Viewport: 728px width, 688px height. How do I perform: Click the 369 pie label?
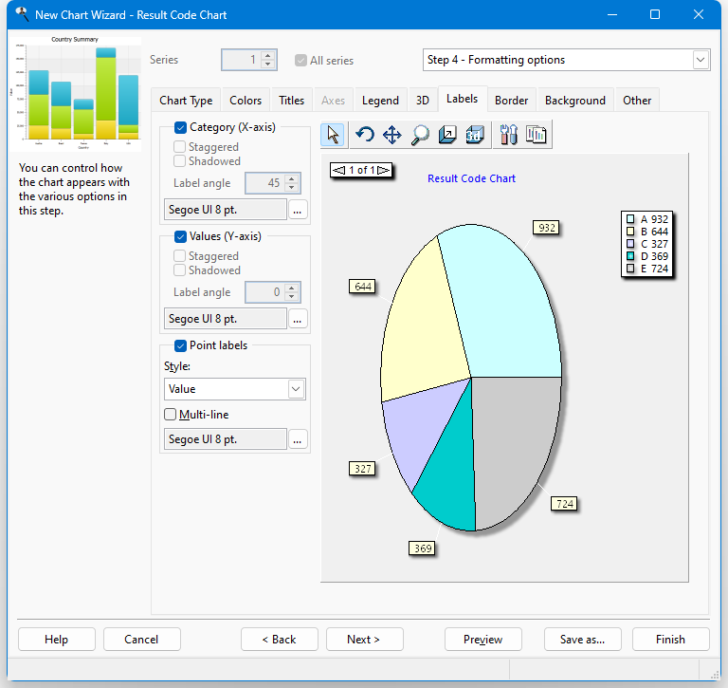423,549
